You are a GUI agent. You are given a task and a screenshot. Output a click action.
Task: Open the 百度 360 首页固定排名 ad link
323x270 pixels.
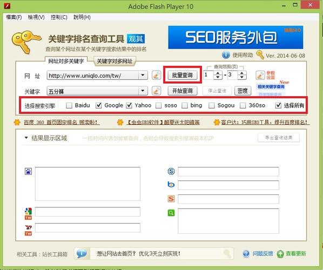pyautogui.click(x=62, y=123)
